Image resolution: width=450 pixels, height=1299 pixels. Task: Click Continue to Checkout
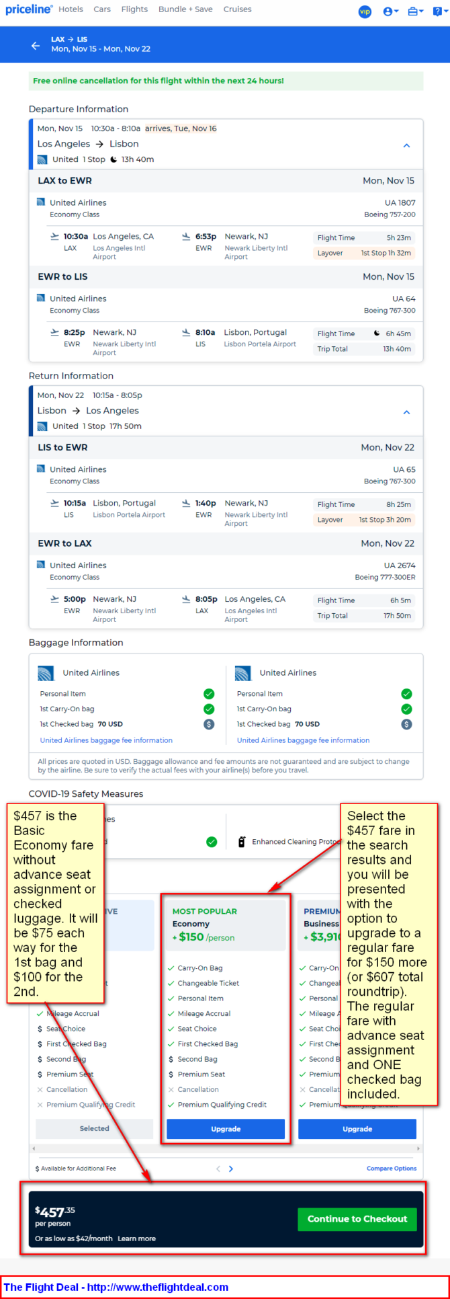coord(357,1219)
